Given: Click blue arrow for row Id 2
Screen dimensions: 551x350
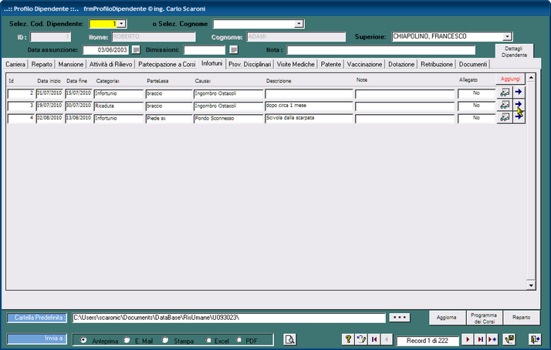Looking at the screenshot, I should tap(519, 93).
